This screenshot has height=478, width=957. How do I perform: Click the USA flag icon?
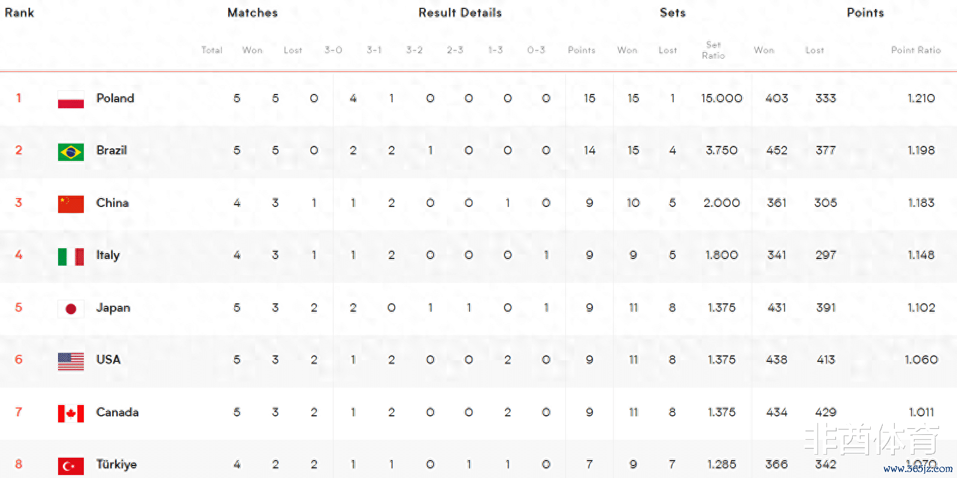(71, 361)
